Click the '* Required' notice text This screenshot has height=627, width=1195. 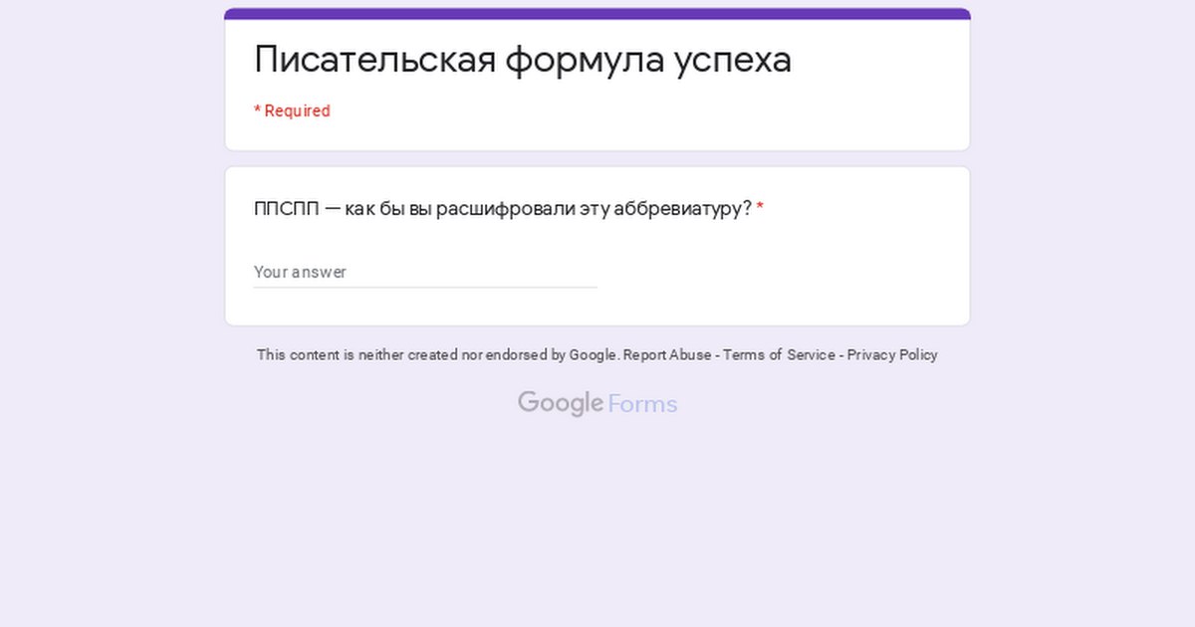tap(292, 111)
